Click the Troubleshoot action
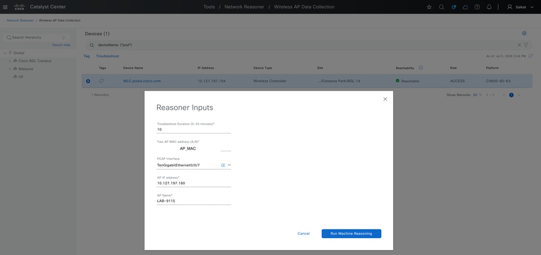 (x=108, y=56)
